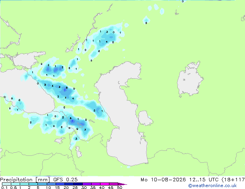The image size is (245, 189).
Task: Click the 30–35 mm purple legend swatch
Action: click(x=87, y=184)
